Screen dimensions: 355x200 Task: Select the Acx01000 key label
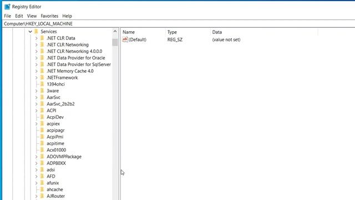[57, 150]
